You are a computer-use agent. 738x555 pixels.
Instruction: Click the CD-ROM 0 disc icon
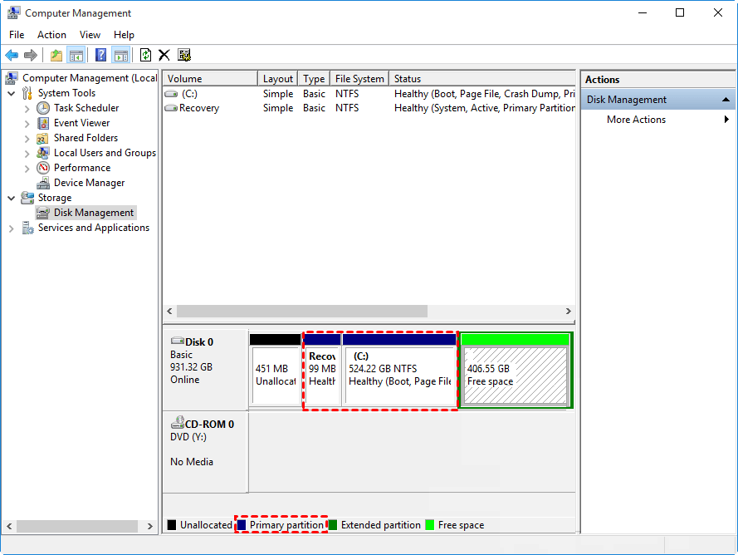click(178, 423)
